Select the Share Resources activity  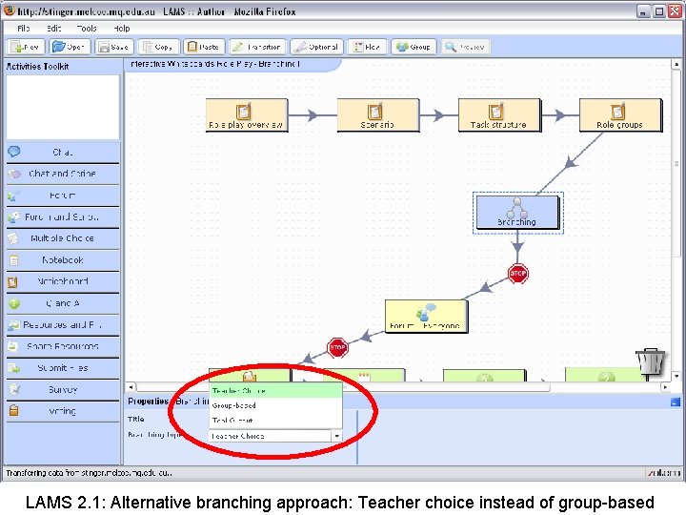click(63, 346)
